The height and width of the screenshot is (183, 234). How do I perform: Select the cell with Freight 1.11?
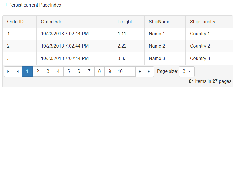pos(128,34)
